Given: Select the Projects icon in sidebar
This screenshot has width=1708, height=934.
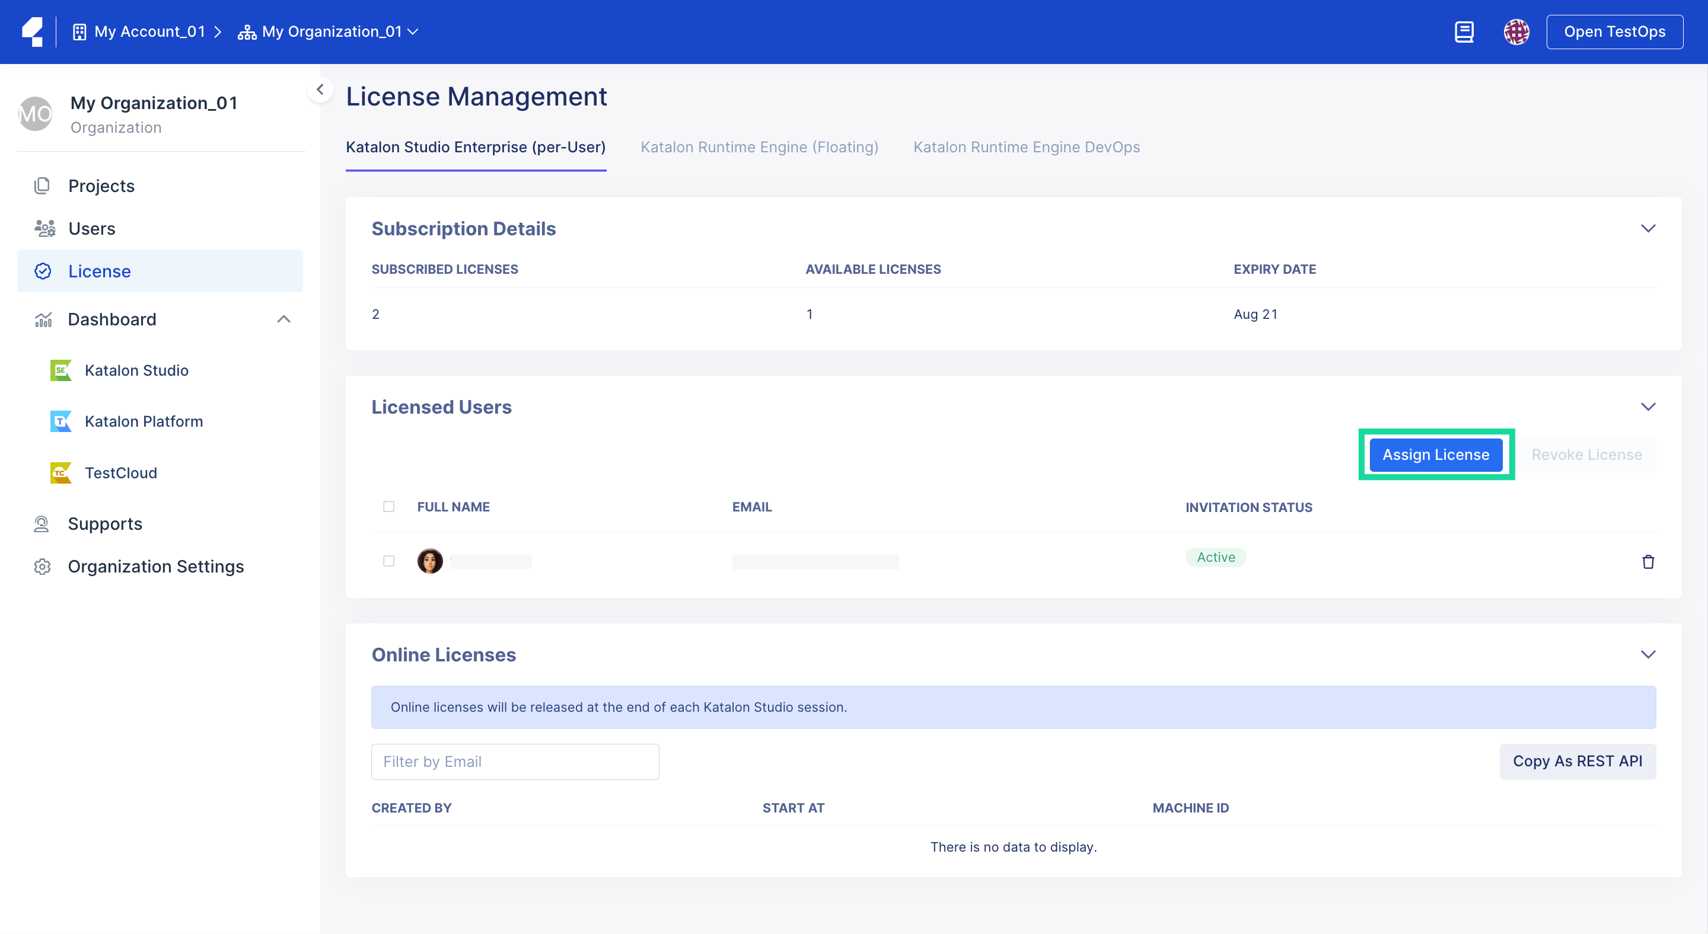Looking at the screenshot, I should [43, 185].
